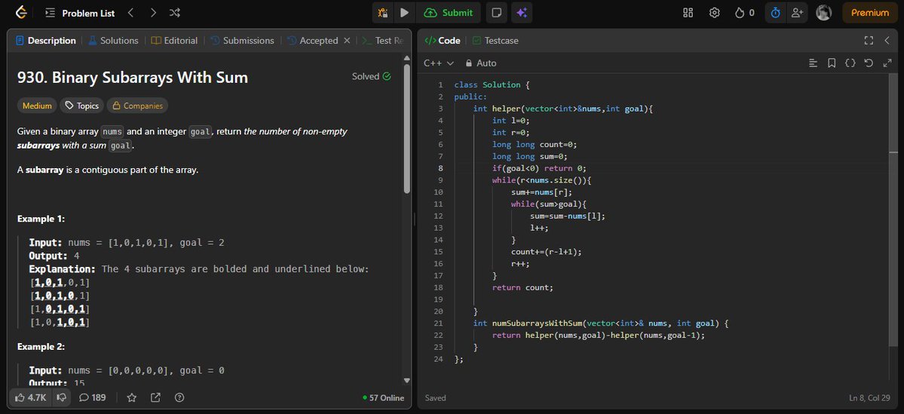This screenshot has width=904, height=414.
Task: Click the debugger bug icon
Action: click(x=383, y=13)
